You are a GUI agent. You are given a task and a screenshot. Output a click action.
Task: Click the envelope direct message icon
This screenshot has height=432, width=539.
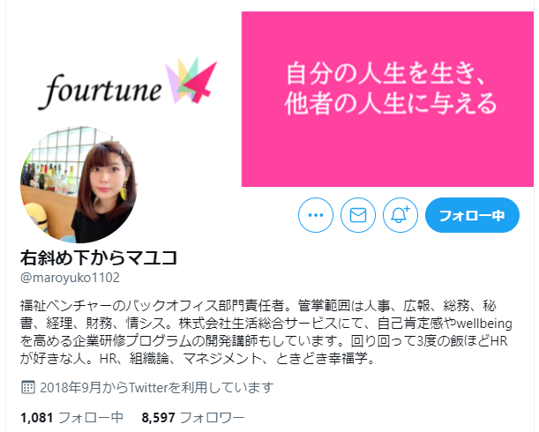tap(358, 215)
